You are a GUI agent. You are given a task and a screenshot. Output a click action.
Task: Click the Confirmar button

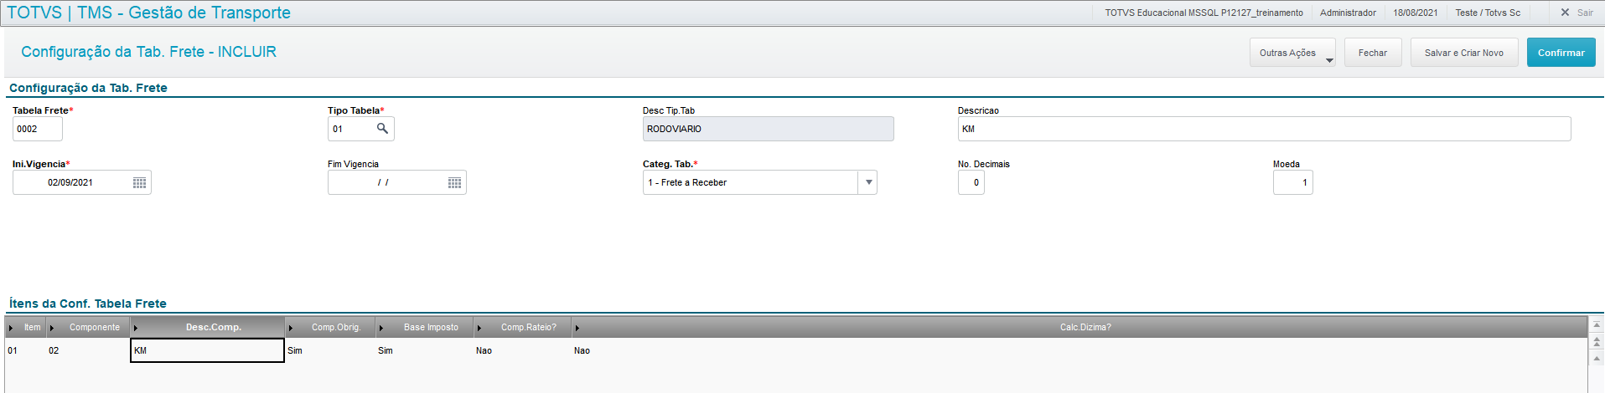1561,53
